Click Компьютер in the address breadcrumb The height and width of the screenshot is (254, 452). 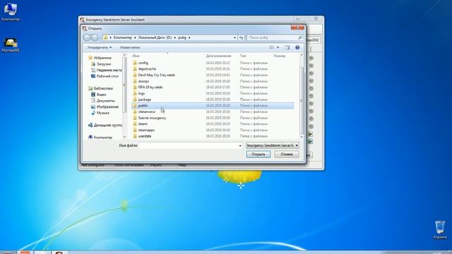pyautogui.click(x=122, y=37)
